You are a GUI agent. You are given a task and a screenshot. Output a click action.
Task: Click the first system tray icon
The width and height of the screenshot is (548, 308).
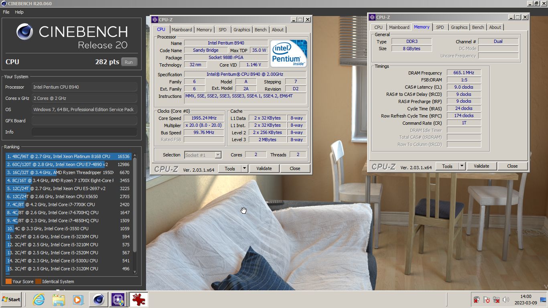pos(477,300)
